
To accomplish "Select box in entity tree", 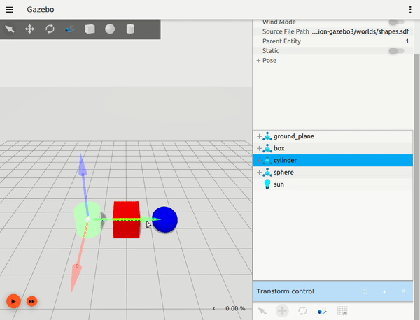I will click(x=332, y=148).
